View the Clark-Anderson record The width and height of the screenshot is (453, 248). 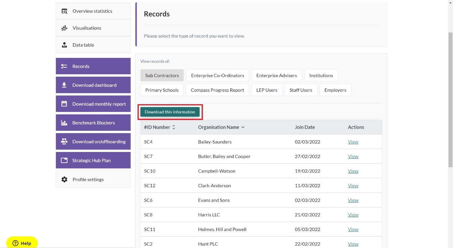click(x=353, y=186)
